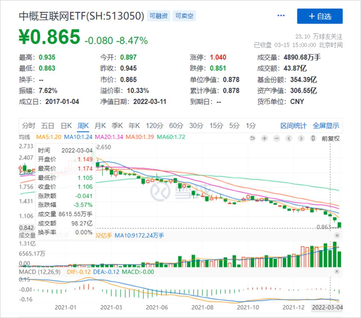Click the 23.10 万球友关注 follower count
This screenshot has height=318, width=361.
(319, 36)
